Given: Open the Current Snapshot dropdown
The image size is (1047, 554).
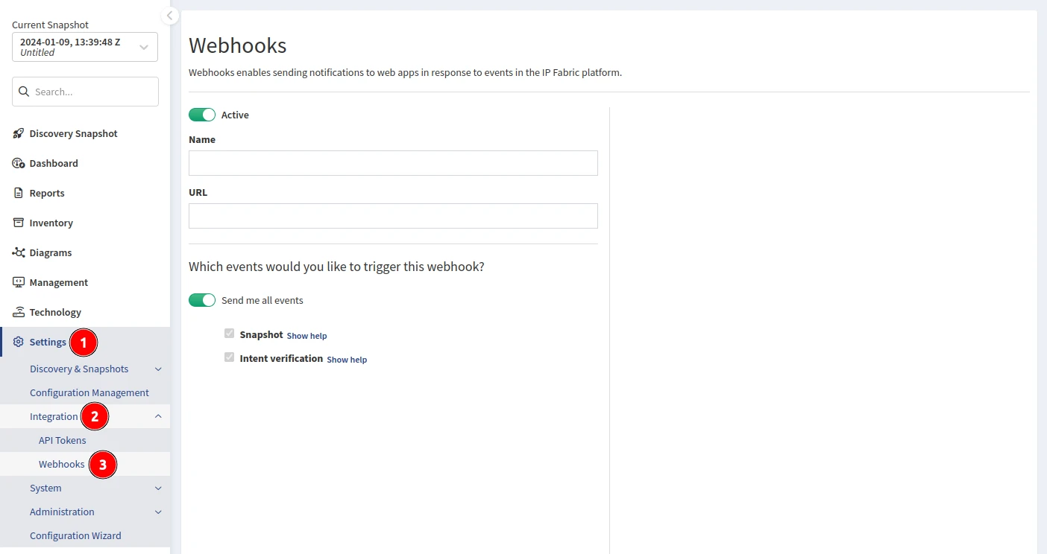Looking at the screenshot, I should click(x=85, y=47).
